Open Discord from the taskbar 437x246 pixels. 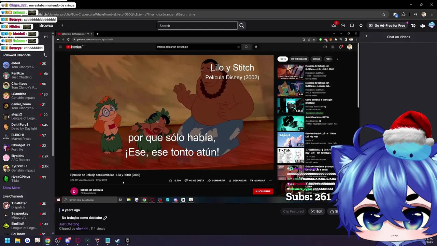[x=68, y=241]
